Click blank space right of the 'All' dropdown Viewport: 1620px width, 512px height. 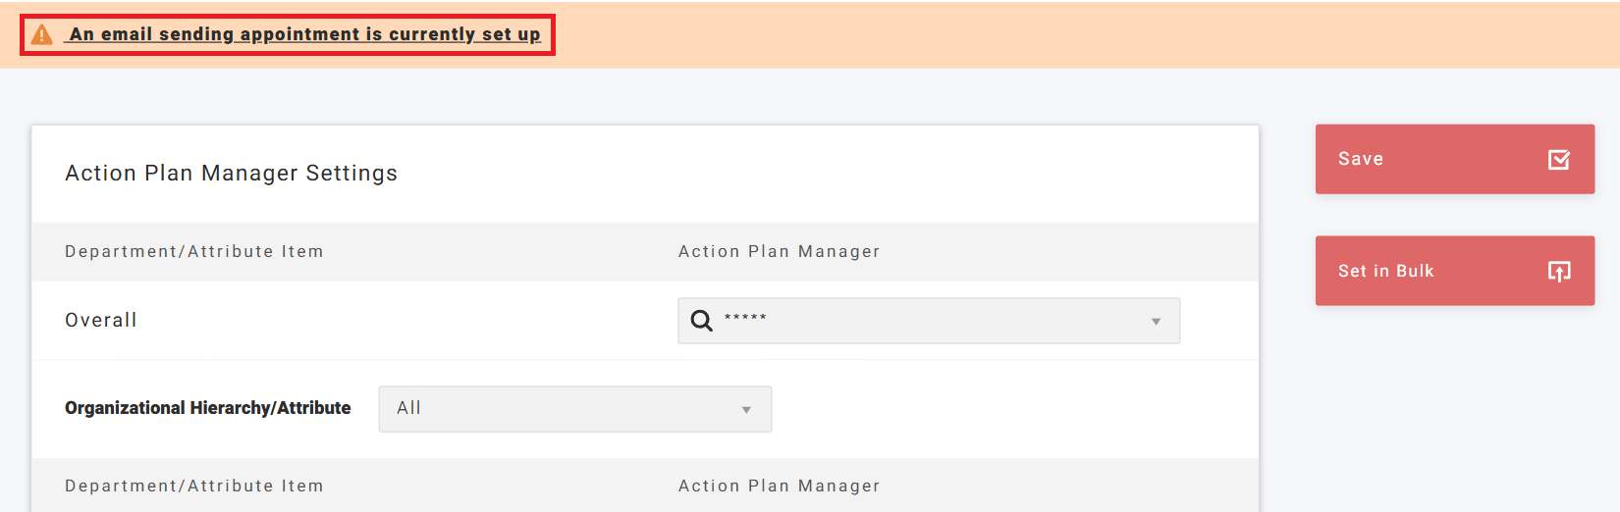tap(1011, 409)
